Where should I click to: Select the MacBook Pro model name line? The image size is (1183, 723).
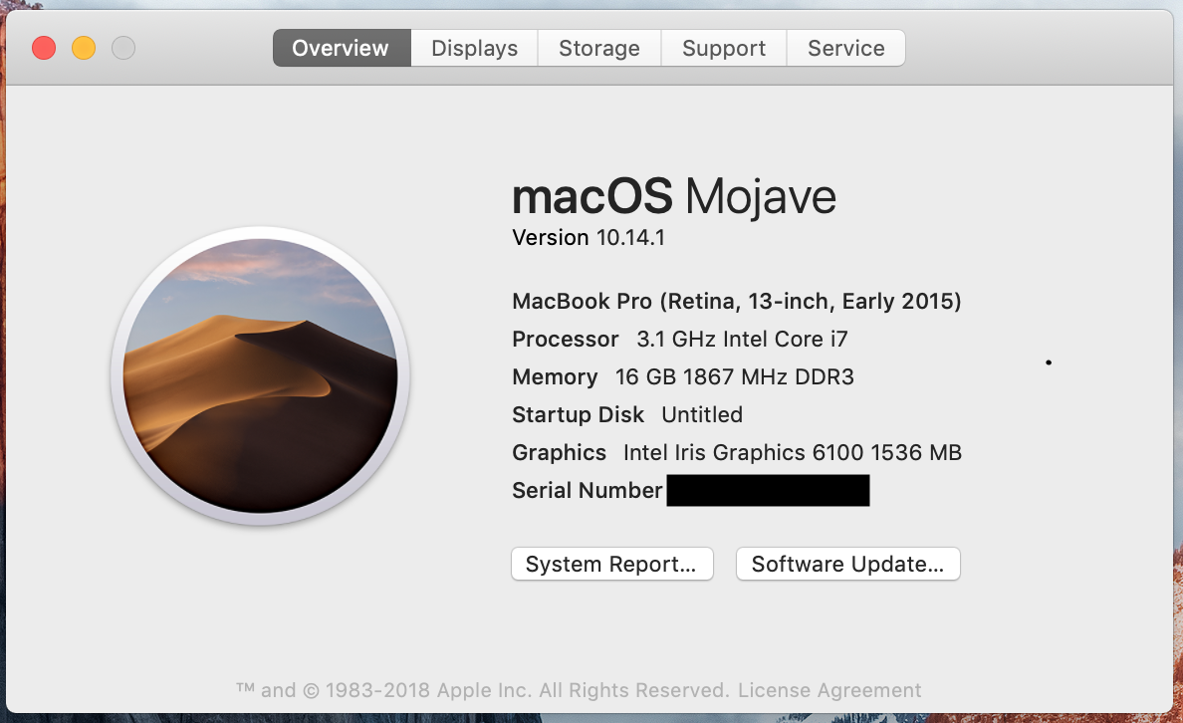[736, 301]
